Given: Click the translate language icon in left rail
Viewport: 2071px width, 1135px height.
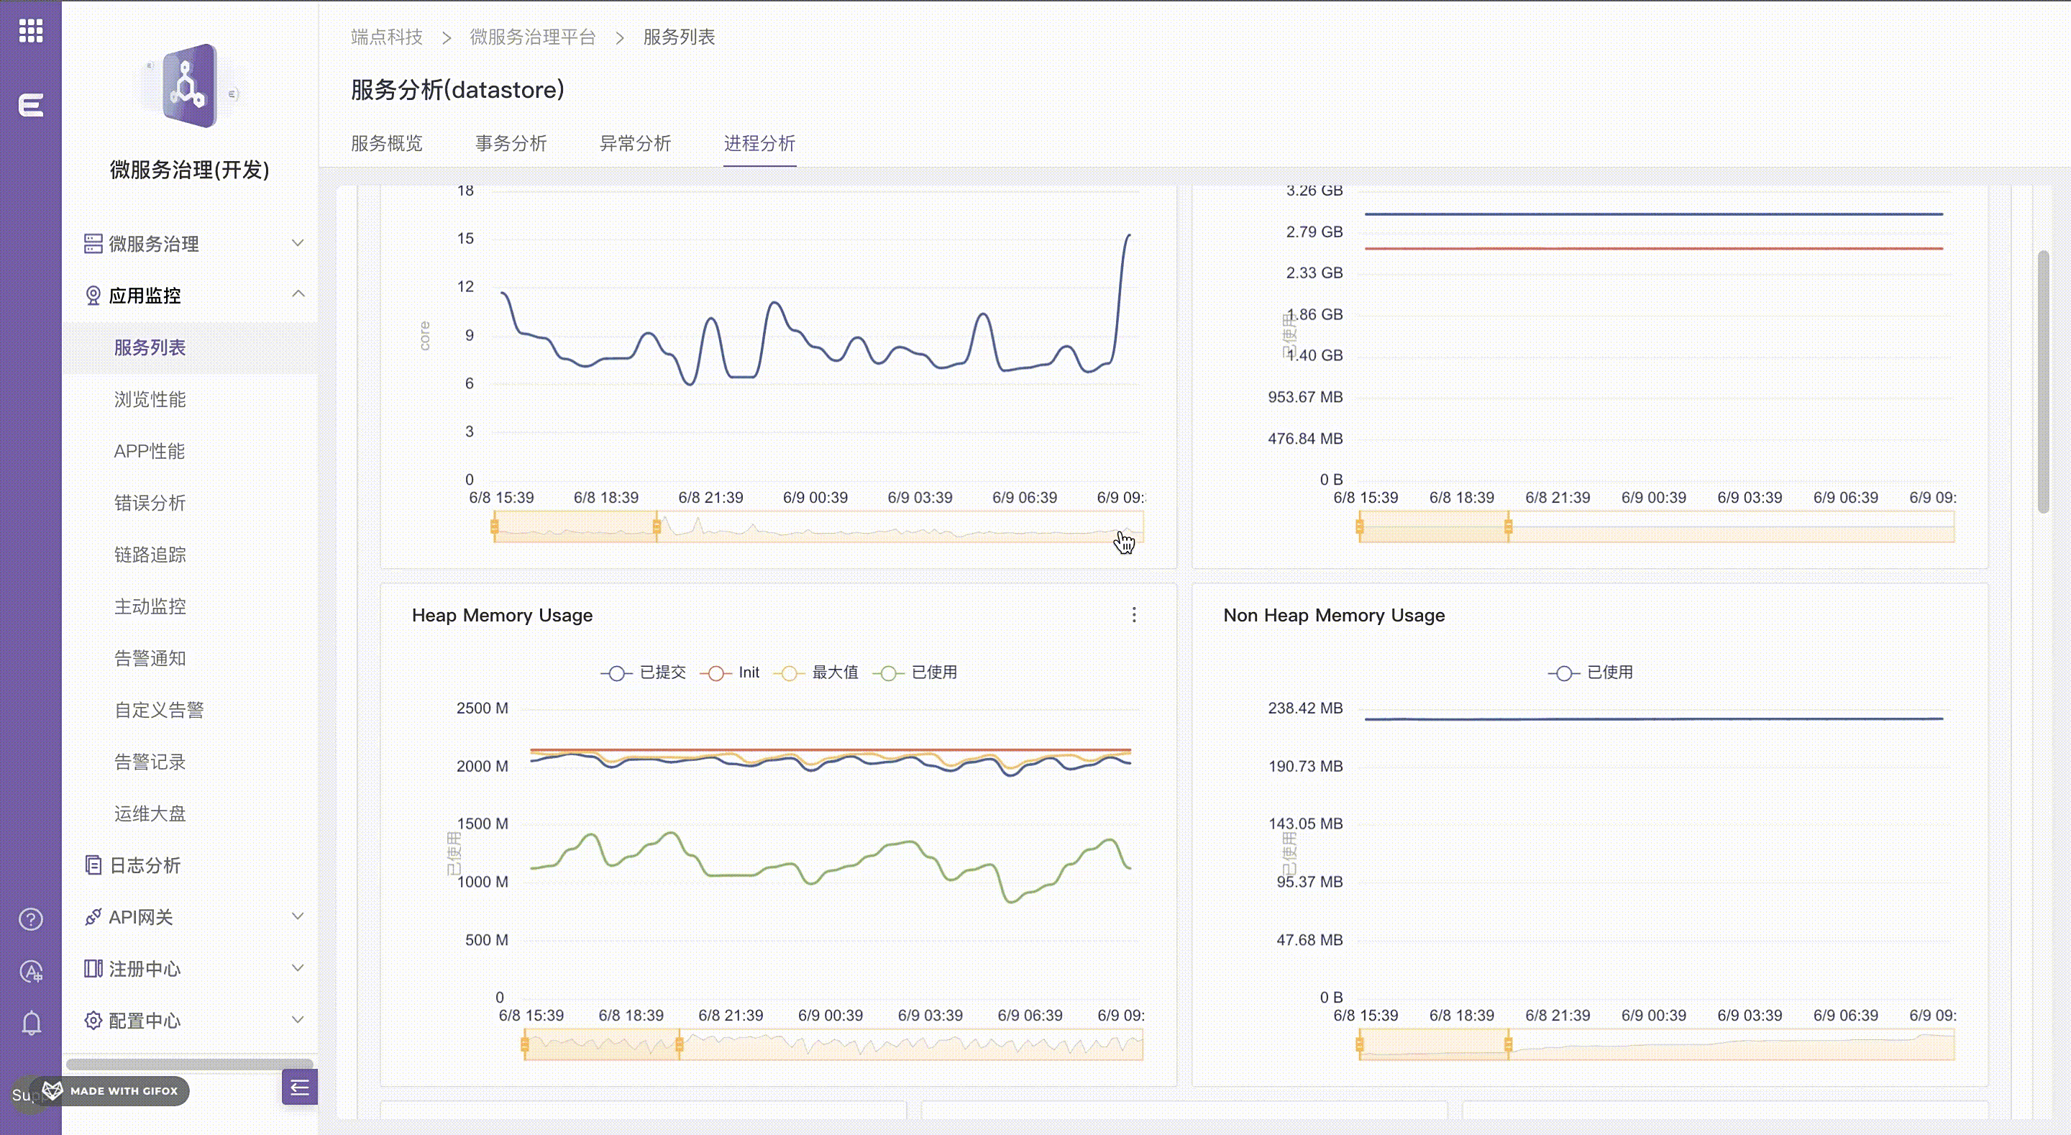Looking at the screenshot, I should coord(30,972).
